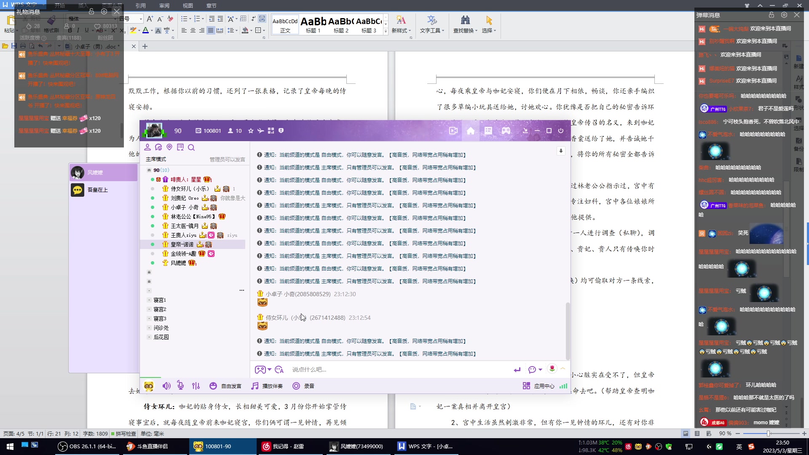Click the notice board icon above the channel list

180,147
